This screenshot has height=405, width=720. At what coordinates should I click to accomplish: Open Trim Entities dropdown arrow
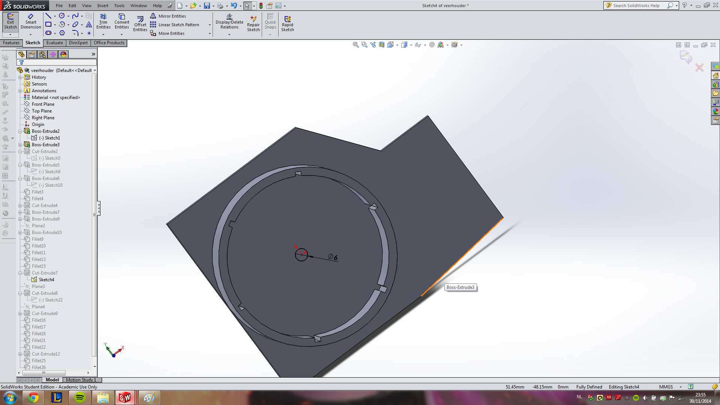(103, 34)
